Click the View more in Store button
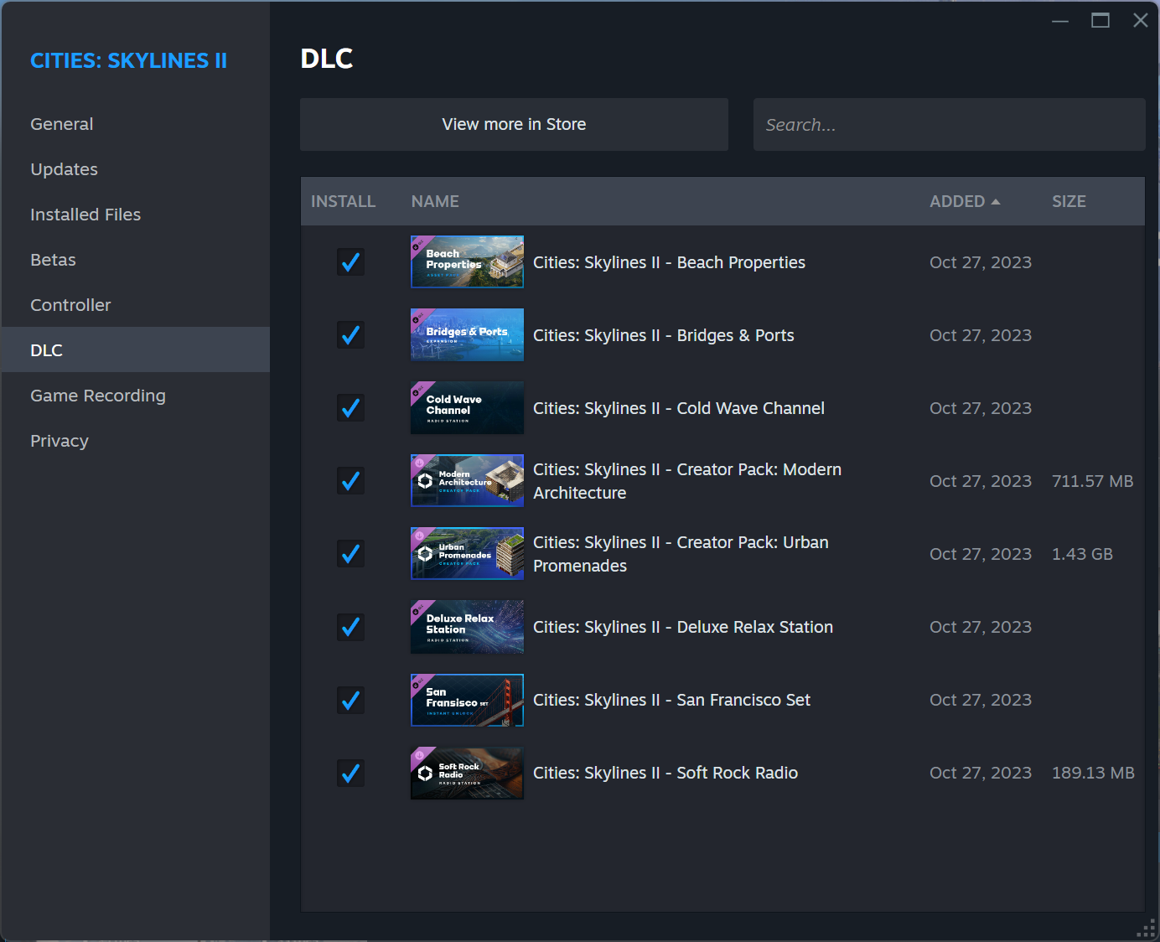The width and height of the screenshot is (1160, 942). [514, 125]
